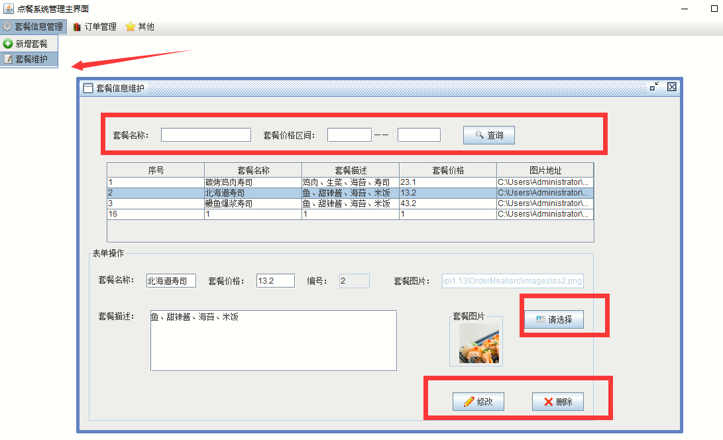This screenshot has height=440, width=723.
Task: Click the 修改 button
Action: pos(478,402)
